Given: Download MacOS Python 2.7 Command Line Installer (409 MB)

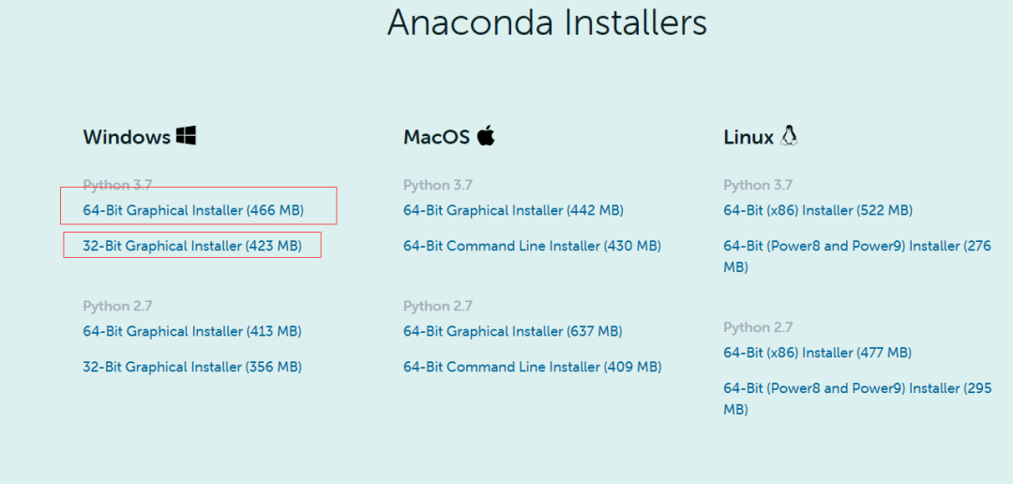Looking at the screenshot, I should click(533, 367).
